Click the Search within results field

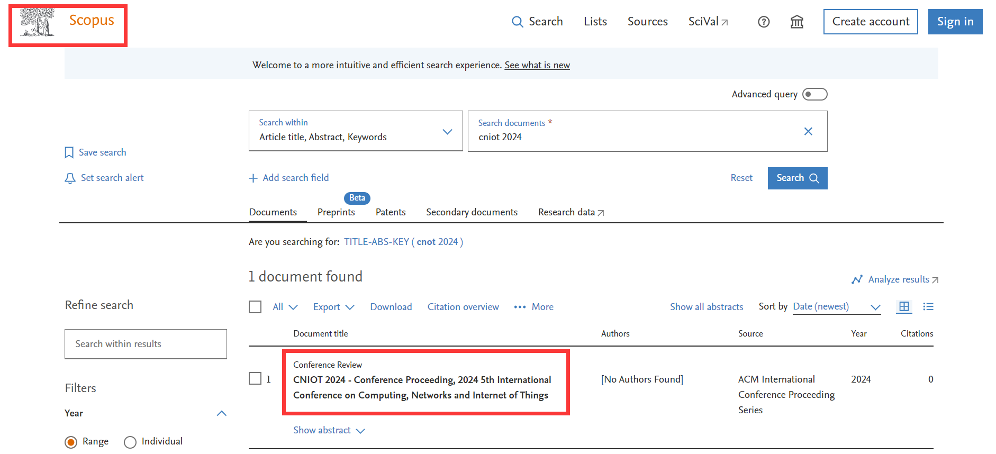point(146,344)
